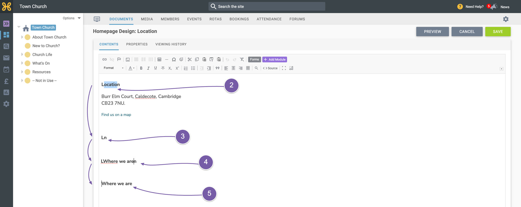
Task: Open the Media menu tab
Action: tap(147, 19)
